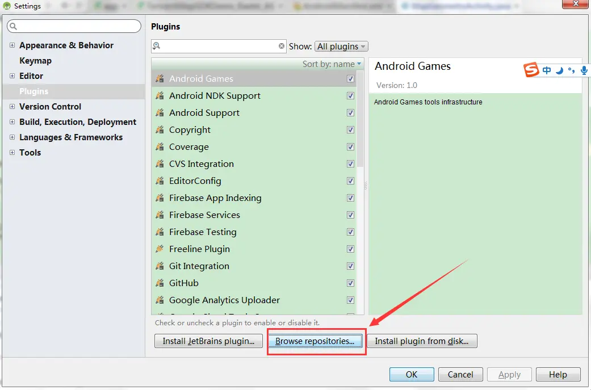Screen dimensions: 591x390
Task: Close the Settings dialog window
Action: [x=576, y=4]
